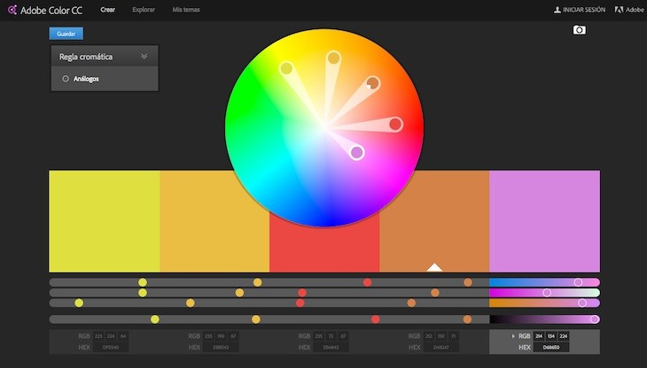Click gold swatch HEX field

click(x=221, y=348)
